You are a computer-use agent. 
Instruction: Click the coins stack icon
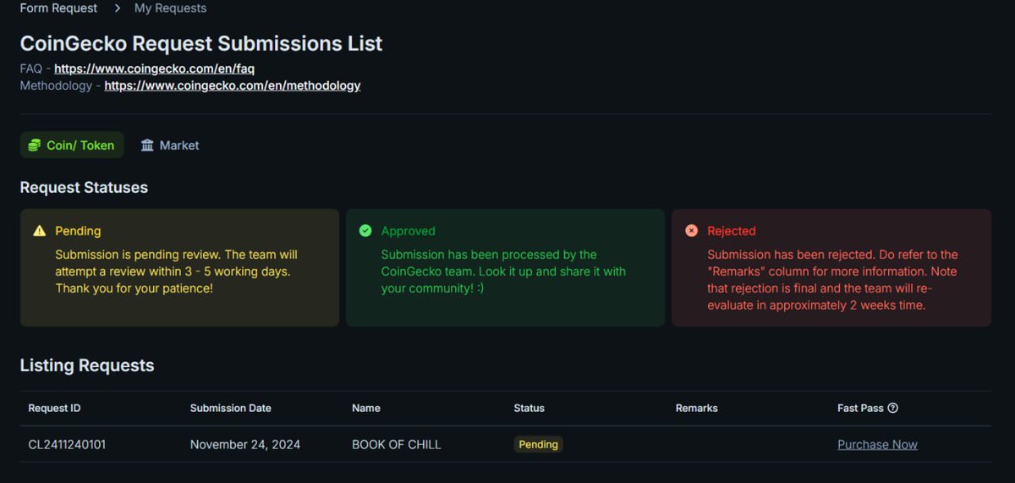tap(34, 145)
